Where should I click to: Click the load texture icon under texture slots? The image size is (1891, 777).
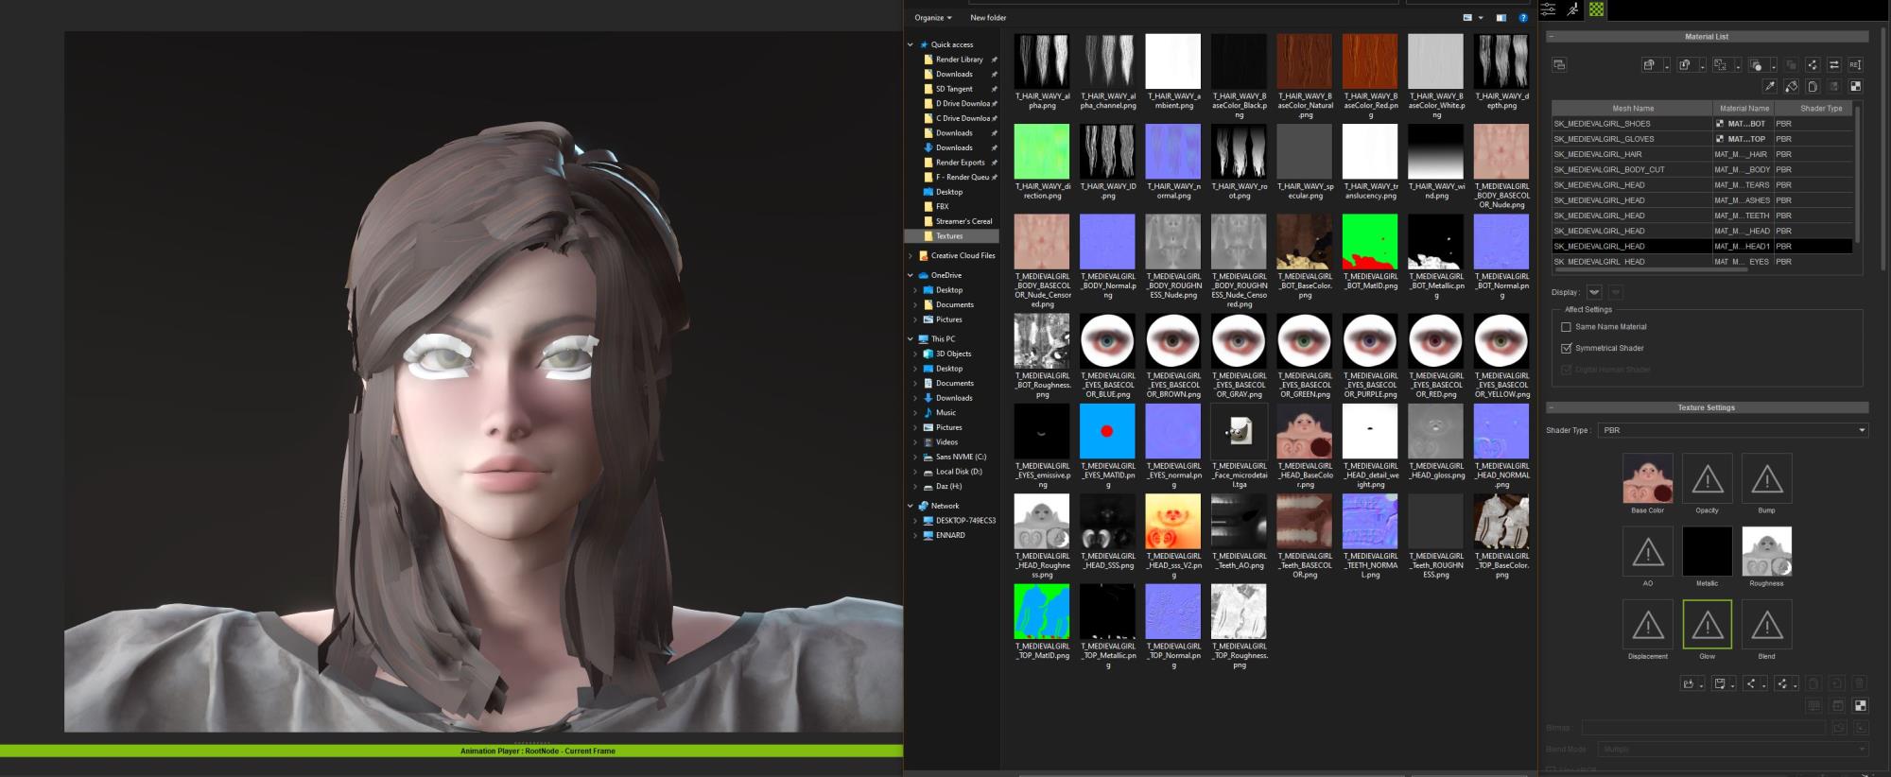pos(1689,683)
